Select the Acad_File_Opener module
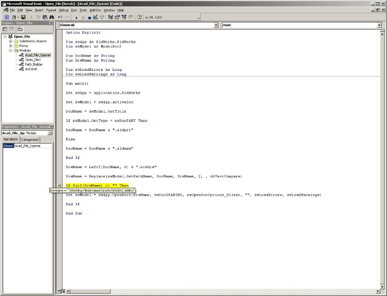Image resolution: width=387 pixels, height=296 pixels. 38,55
